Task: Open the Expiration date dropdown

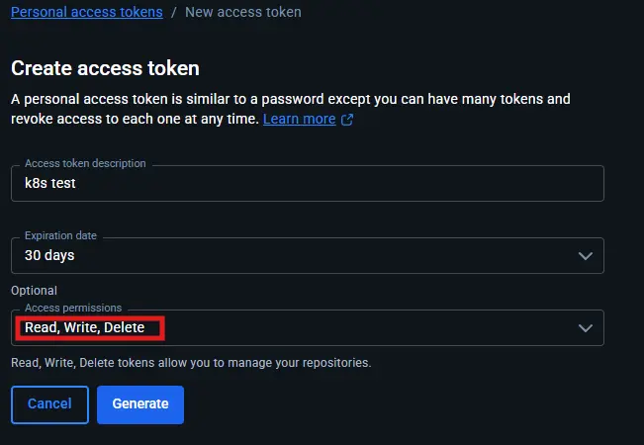Action: [307, 255]
